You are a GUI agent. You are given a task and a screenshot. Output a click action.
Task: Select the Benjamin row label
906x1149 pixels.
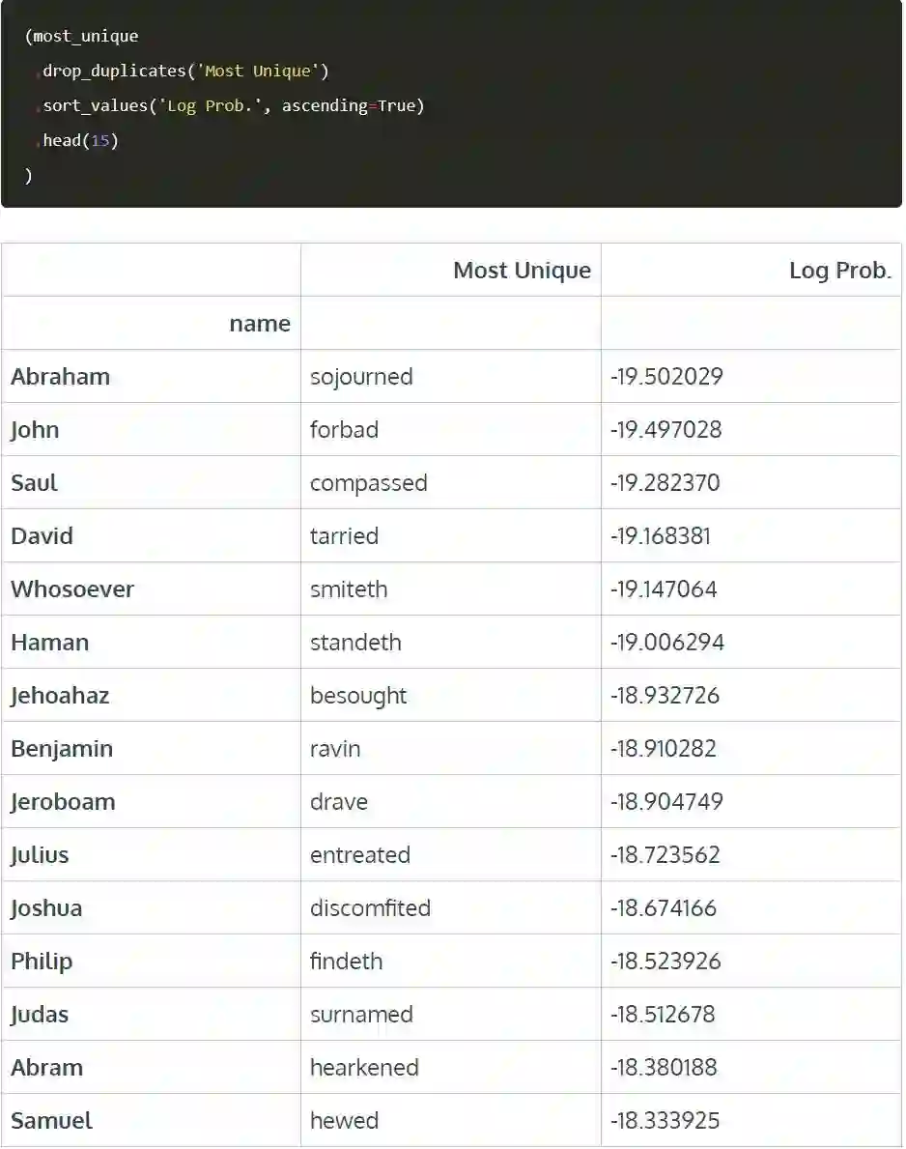click(x=62, y=749)
